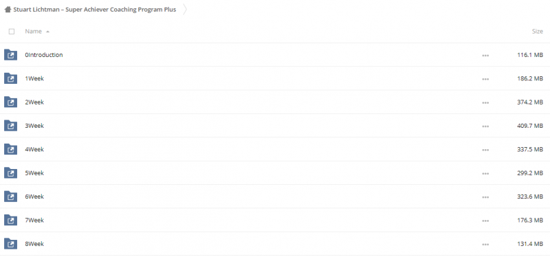Click the name sort ascending arrow
Screen dimensions: 550x257
tap(47, 32)
